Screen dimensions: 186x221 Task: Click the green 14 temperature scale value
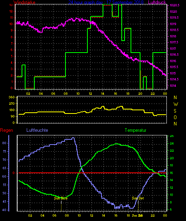pyautogui.click(x=172, y=180)
